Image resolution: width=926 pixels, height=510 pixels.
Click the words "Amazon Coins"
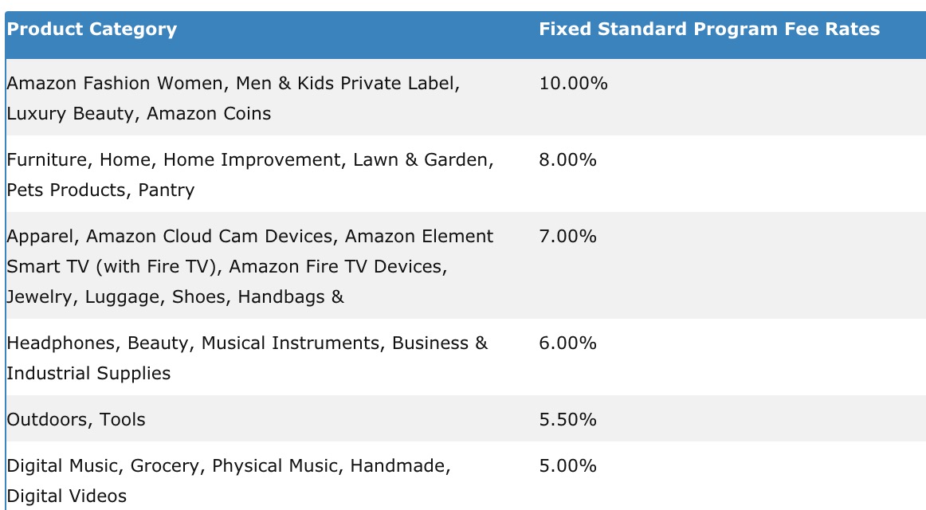(x=209, y=114)
